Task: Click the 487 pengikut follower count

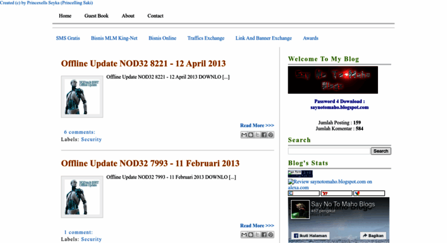Action: pyautogui.click(x=323, y=211)
